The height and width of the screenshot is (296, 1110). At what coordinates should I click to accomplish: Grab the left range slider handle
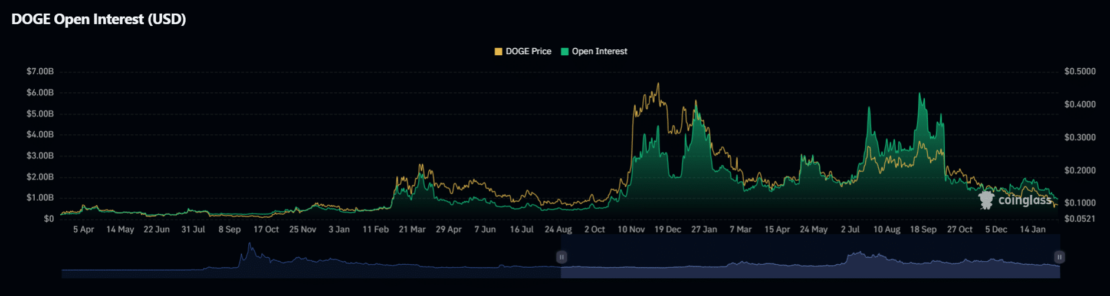coord(561,257)
